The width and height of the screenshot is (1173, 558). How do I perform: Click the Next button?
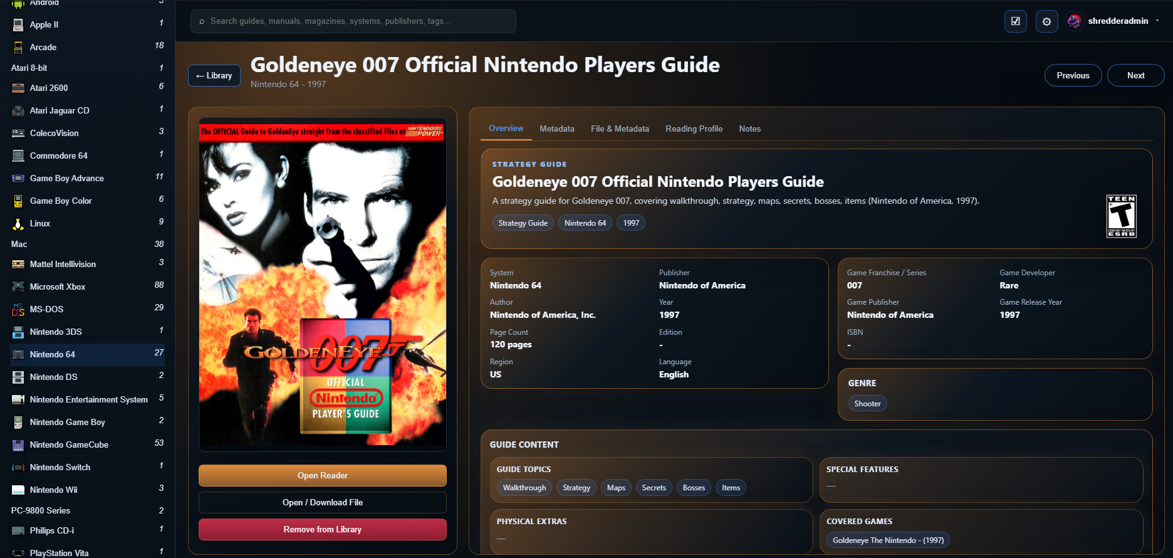(x=1135, y=75)
